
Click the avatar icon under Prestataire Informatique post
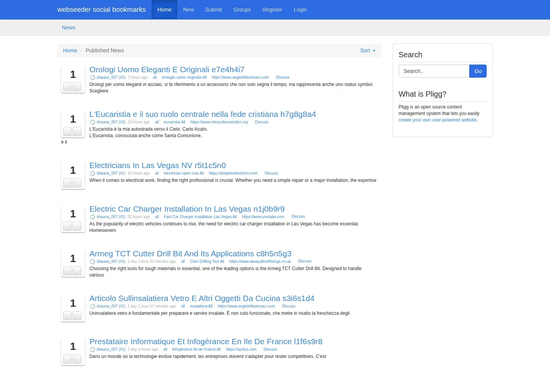click(92, 350)
